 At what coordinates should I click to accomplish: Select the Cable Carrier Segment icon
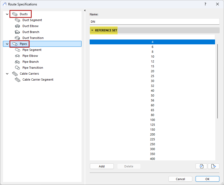pyautogui.click(x=18, y=80)
